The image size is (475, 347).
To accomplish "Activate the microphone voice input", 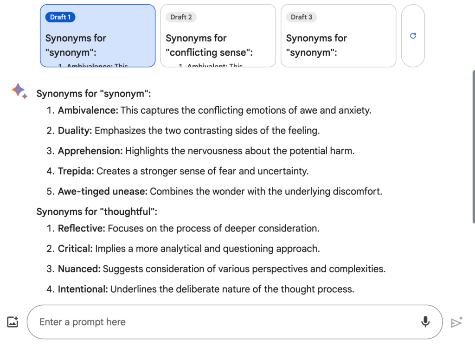I will click(425, 321).
